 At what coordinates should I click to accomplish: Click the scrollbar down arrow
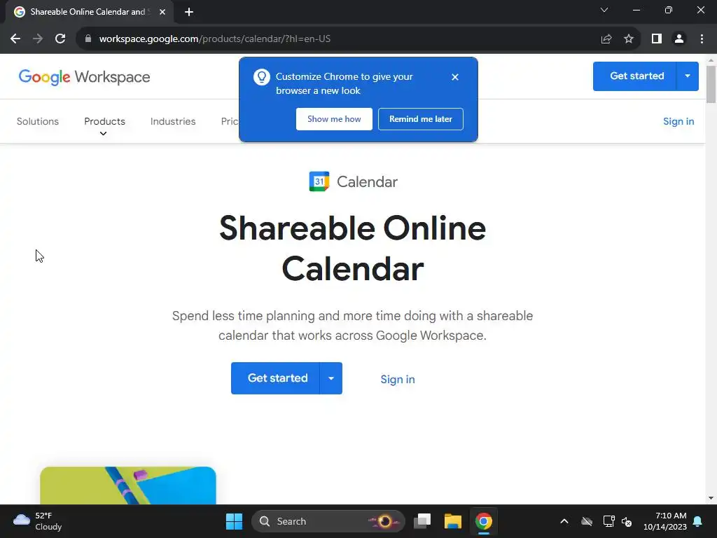(711, 498)
